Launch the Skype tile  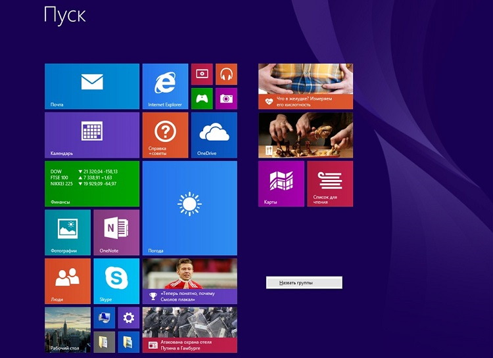pos(116,280)
